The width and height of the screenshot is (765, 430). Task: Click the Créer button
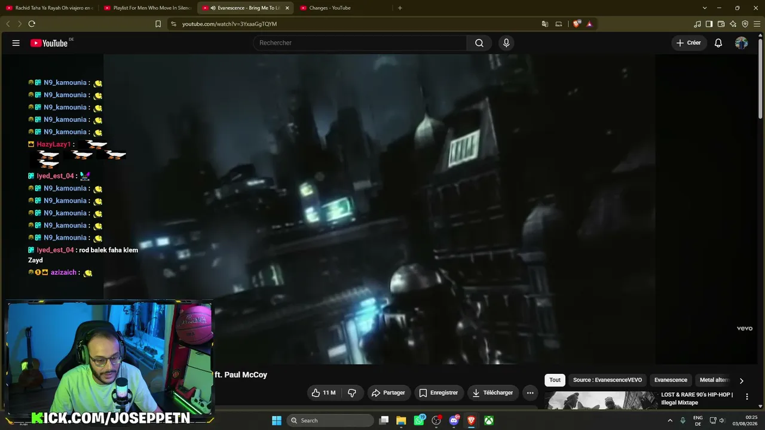point(688,43)
